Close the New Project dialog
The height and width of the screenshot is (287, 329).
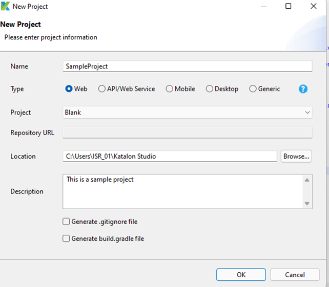314,6
